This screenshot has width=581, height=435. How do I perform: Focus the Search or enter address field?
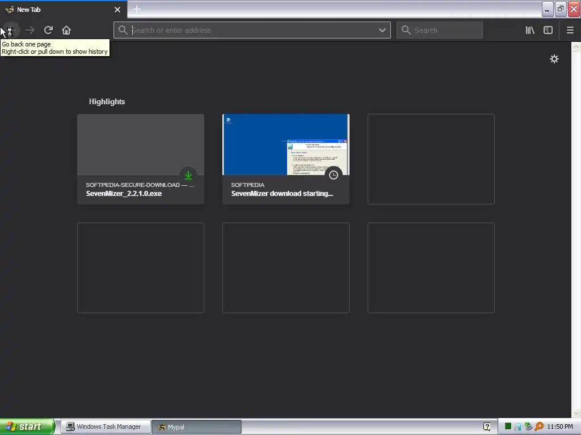pyautogui.click(x=252, y=31)
